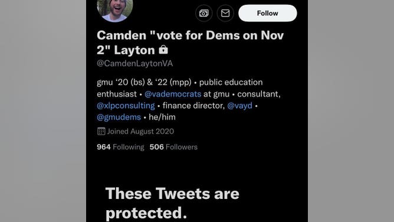Screen dimensions: 394x222
Task: View the 964 Following list
Action: (120, 147)
